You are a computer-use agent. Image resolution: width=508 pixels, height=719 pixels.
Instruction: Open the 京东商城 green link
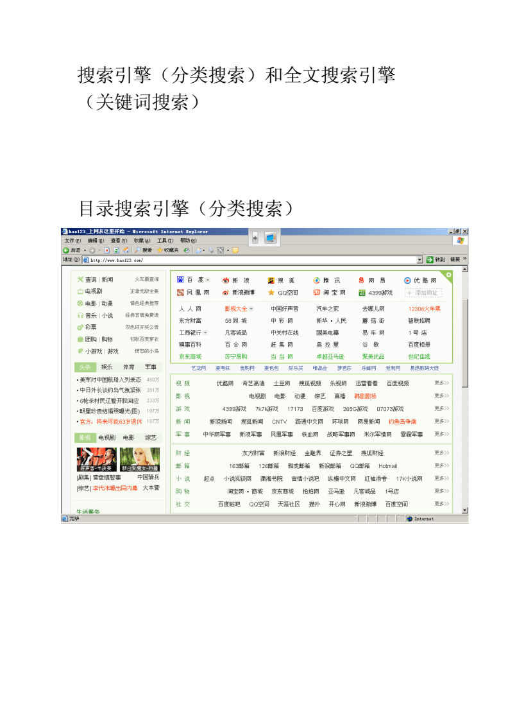tap(190, 357)
